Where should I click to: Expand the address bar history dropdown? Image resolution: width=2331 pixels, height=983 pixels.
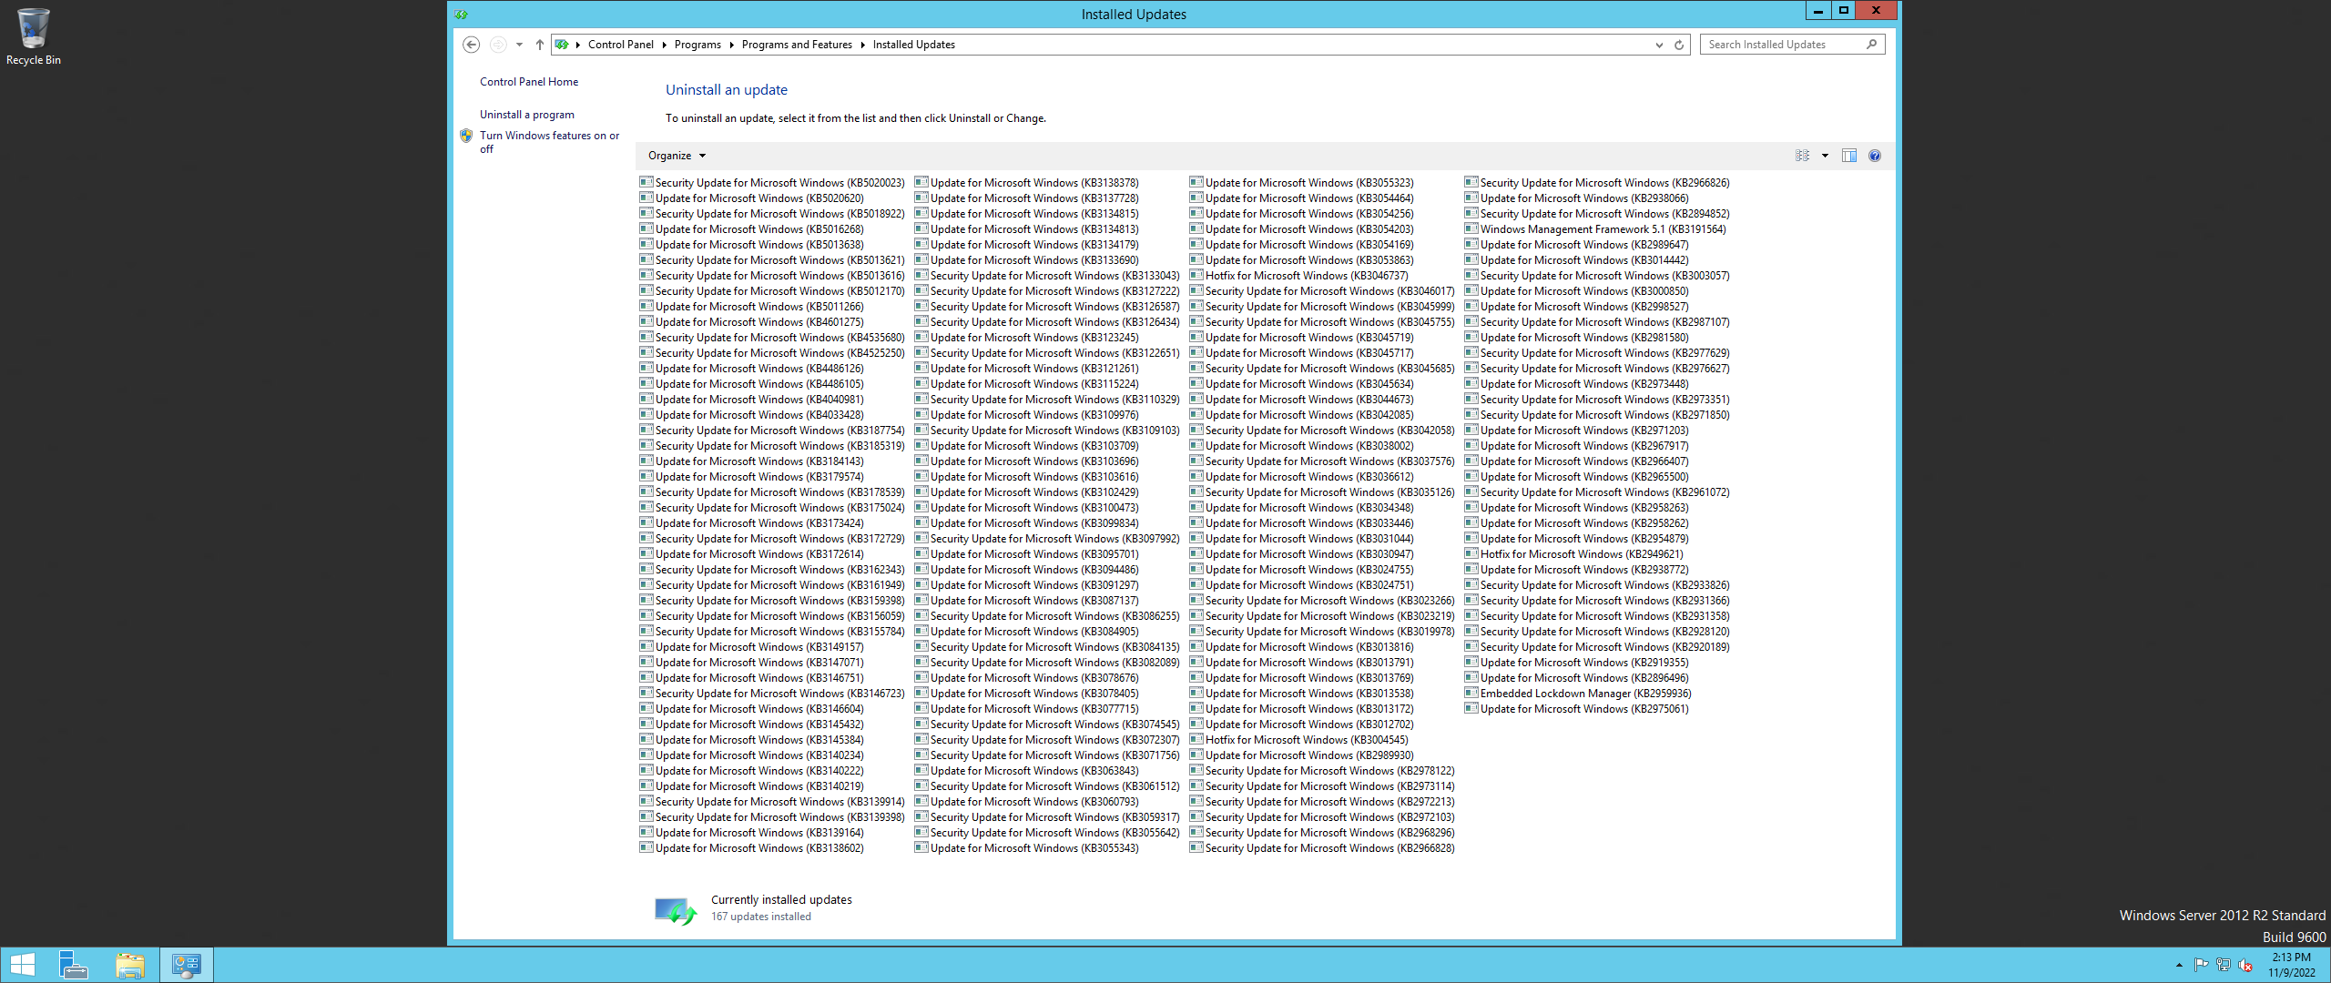(1659, 45)
